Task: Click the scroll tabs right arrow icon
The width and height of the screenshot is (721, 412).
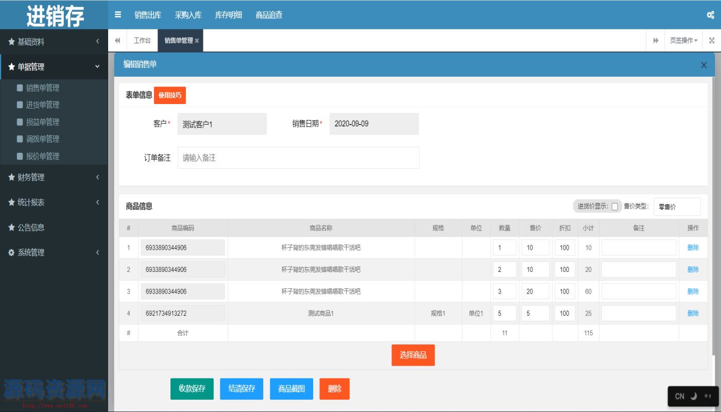Action: click(x=656, y=41)
